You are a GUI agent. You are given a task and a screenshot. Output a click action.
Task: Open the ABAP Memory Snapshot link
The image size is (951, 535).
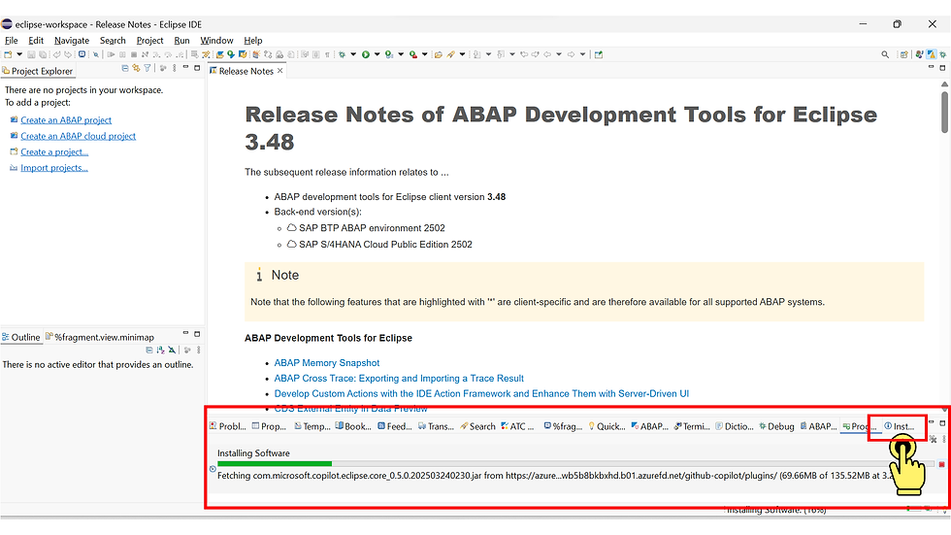pos(326,363)
